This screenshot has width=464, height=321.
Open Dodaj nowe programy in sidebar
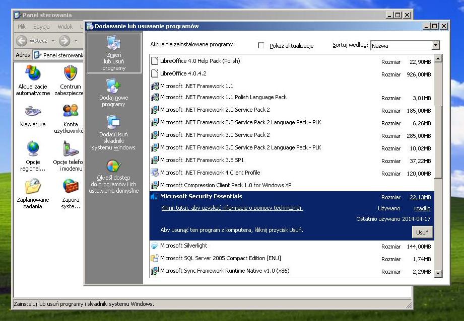(113, 86)
